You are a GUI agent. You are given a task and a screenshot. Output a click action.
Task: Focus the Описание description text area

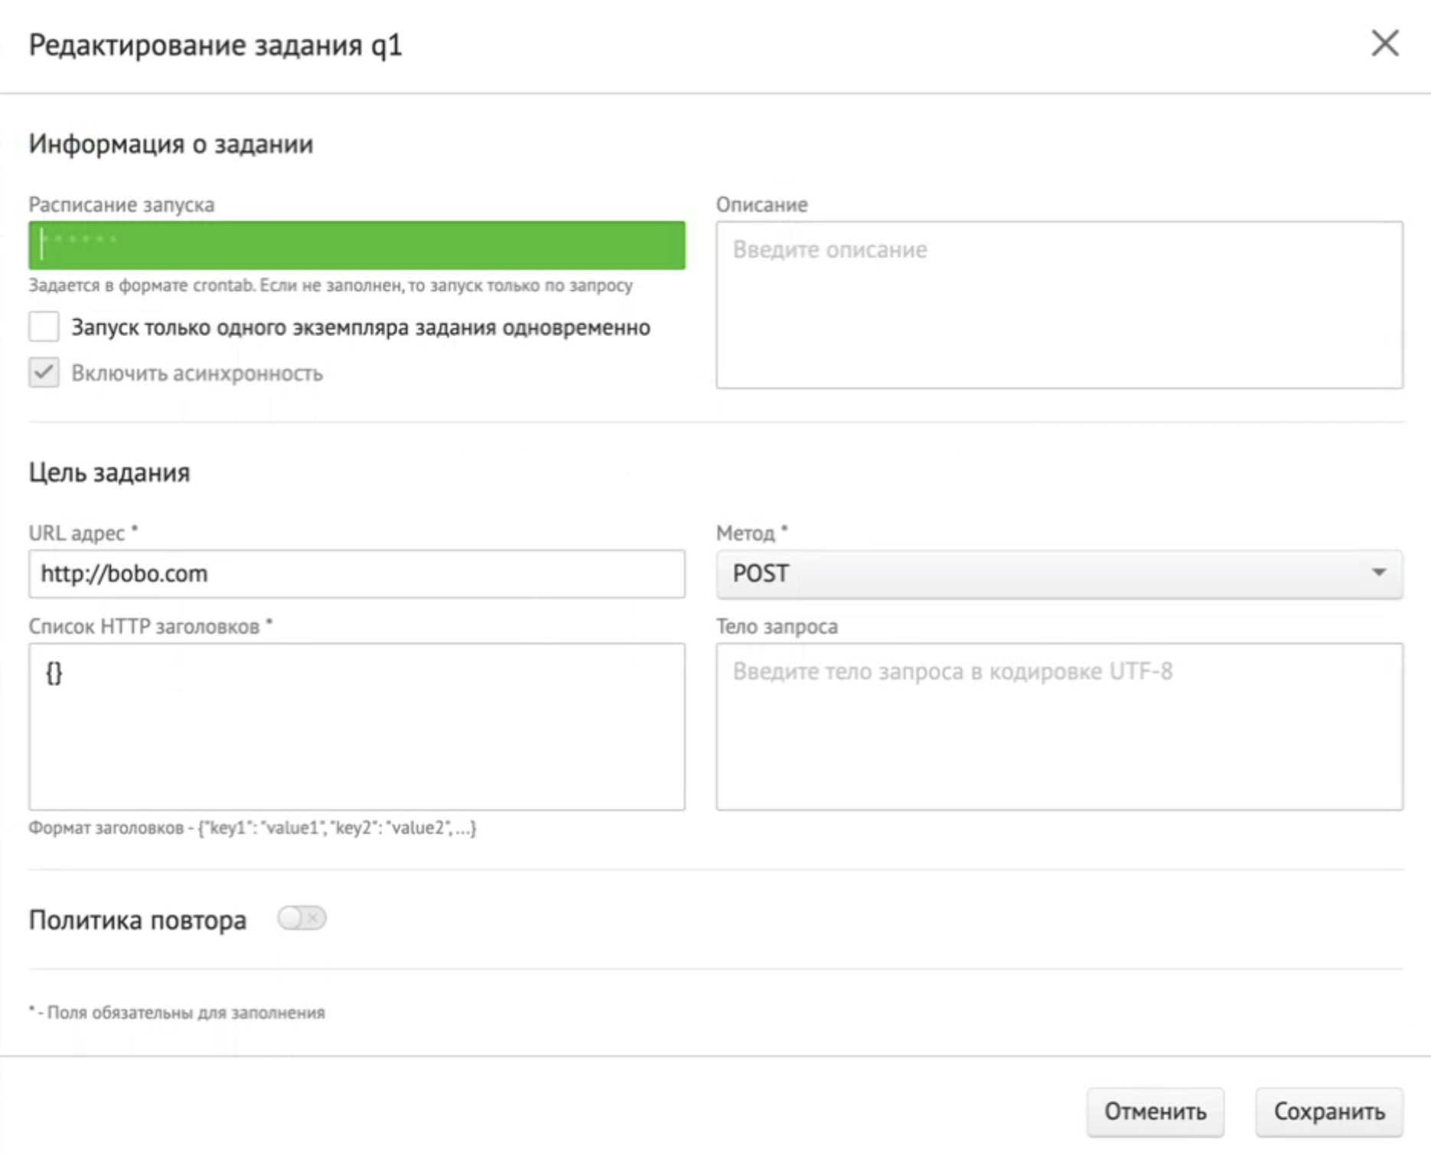point(1058,305)
